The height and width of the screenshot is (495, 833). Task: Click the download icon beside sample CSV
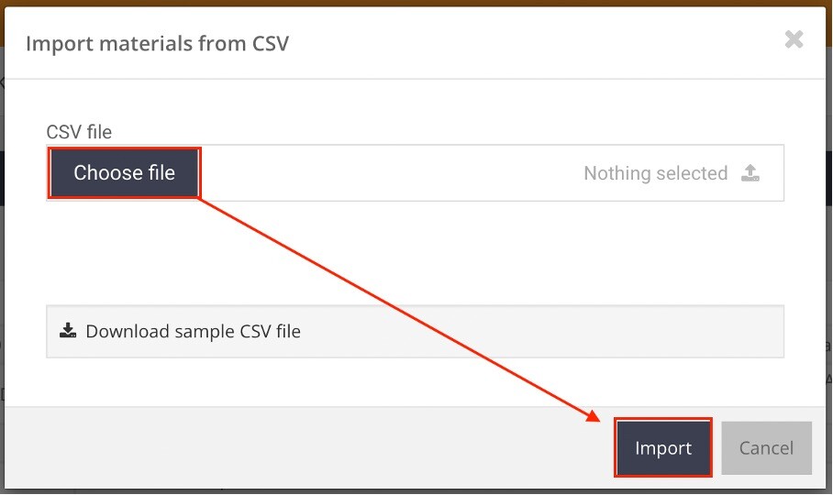(68, 331)
